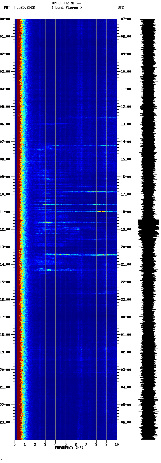Image resolution: width=161 pixels, height=463 pixels.
Task: Select the 05:00 label on UTC axis
Action: 126,405
